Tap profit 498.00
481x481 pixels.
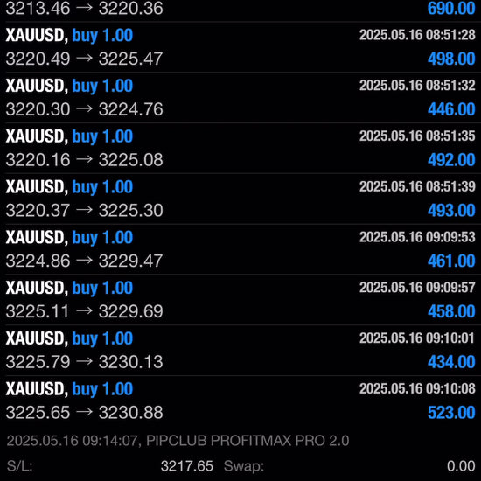click(x=451, y=59)
